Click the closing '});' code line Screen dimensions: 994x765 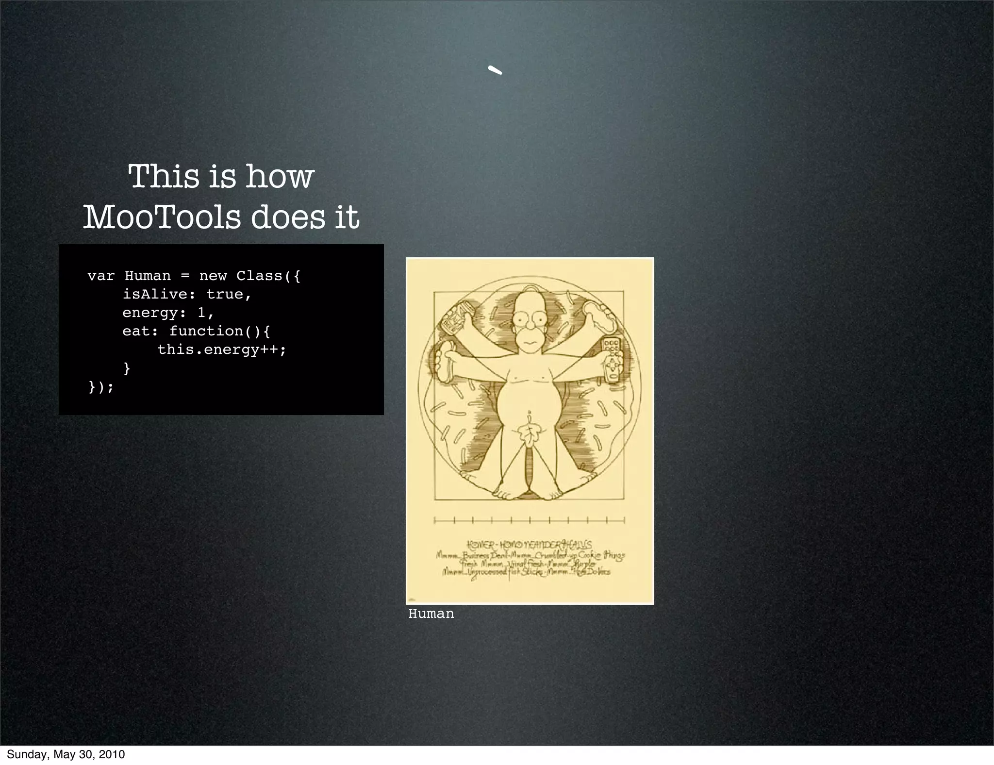pos(101,387)
